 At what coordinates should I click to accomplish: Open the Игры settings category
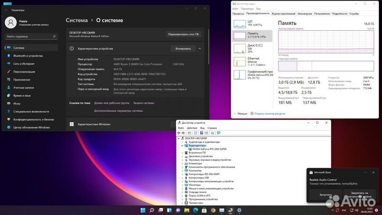coord(17,104)
